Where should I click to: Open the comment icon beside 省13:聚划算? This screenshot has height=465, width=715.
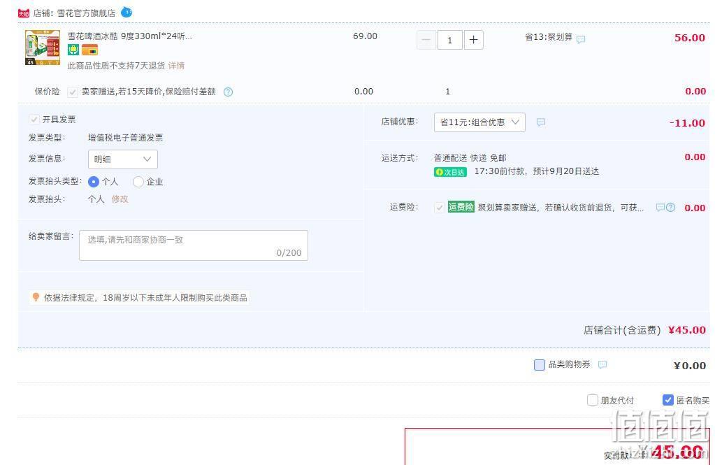coord(581,40)
